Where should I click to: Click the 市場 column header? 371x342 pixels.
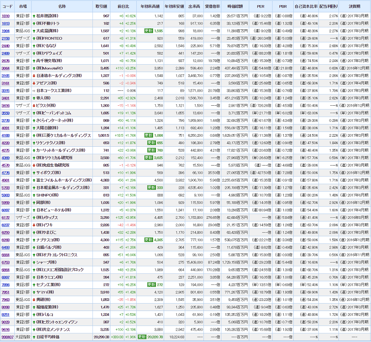(23, 7)
